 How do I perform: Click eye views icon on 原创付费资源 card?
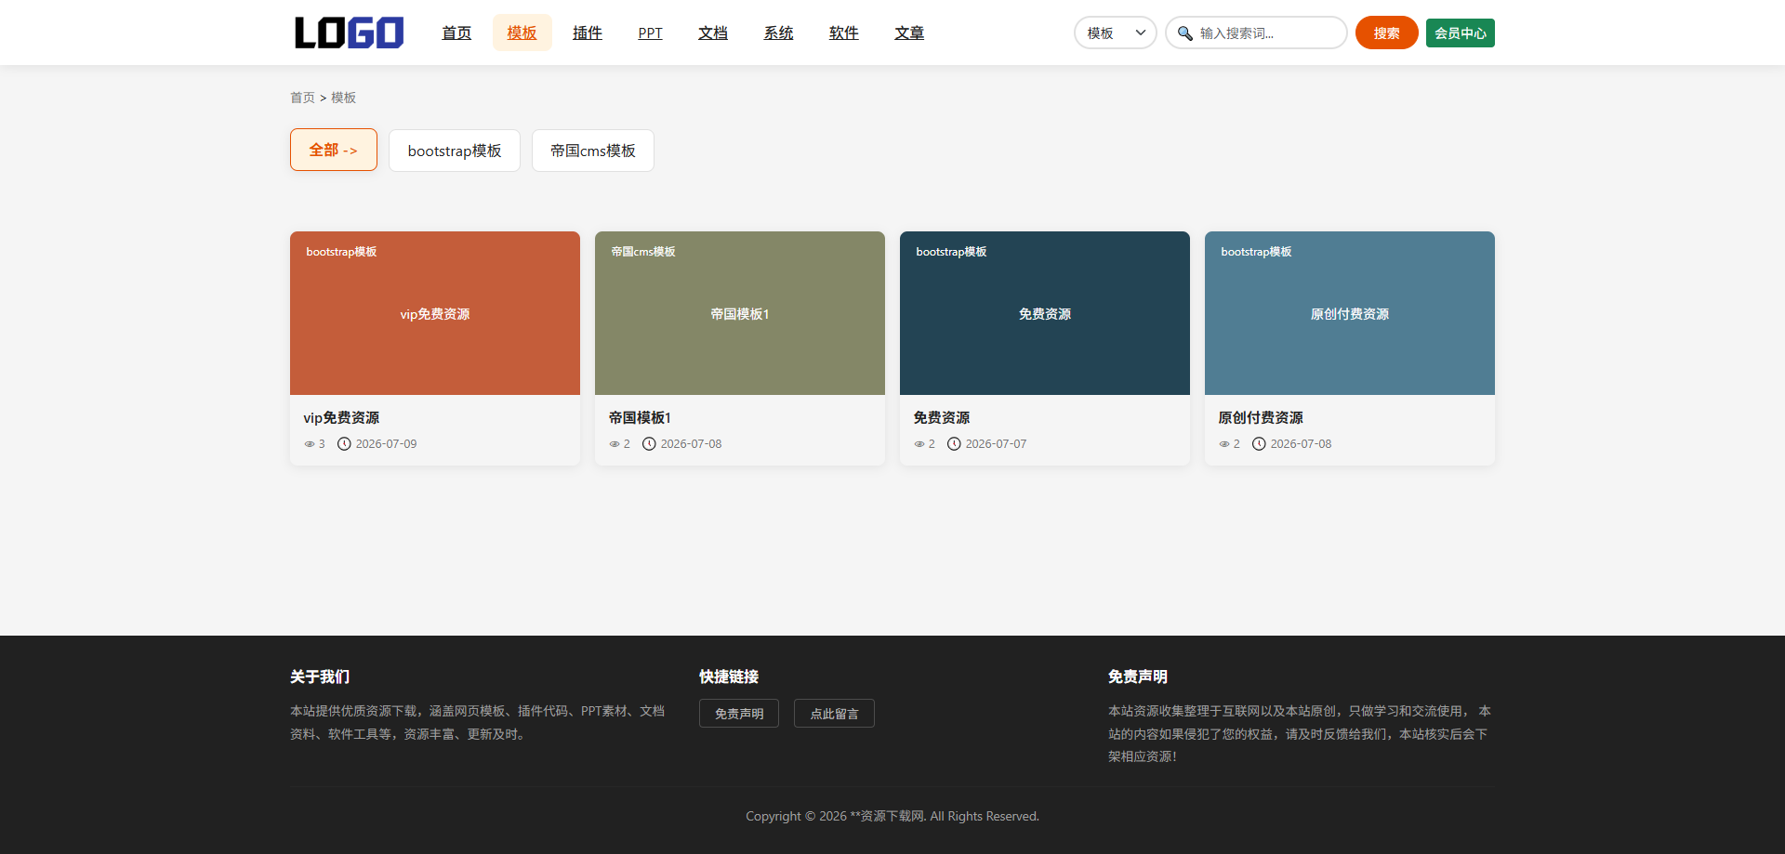coord(1224,444)
